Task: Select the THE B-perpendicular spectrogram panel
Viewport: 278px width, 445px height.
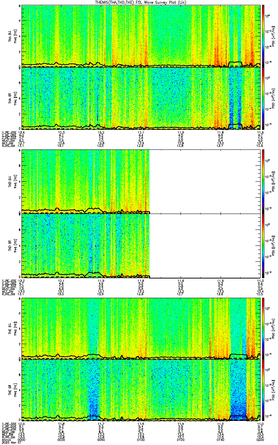Action: click(x=141, y=328)
